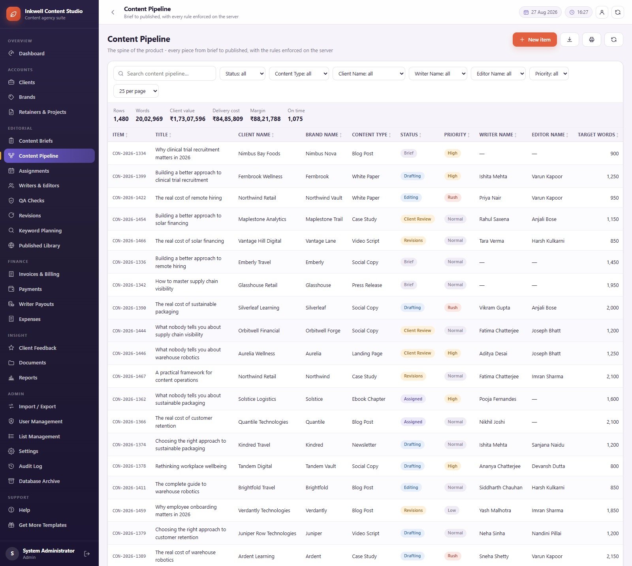
Task: Click the Inkwell Content Studio logo icon
Action: point(13,14)
